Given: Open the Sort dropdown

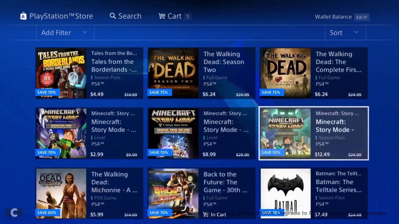Looking at the screenshot, I should click(345, 33).
